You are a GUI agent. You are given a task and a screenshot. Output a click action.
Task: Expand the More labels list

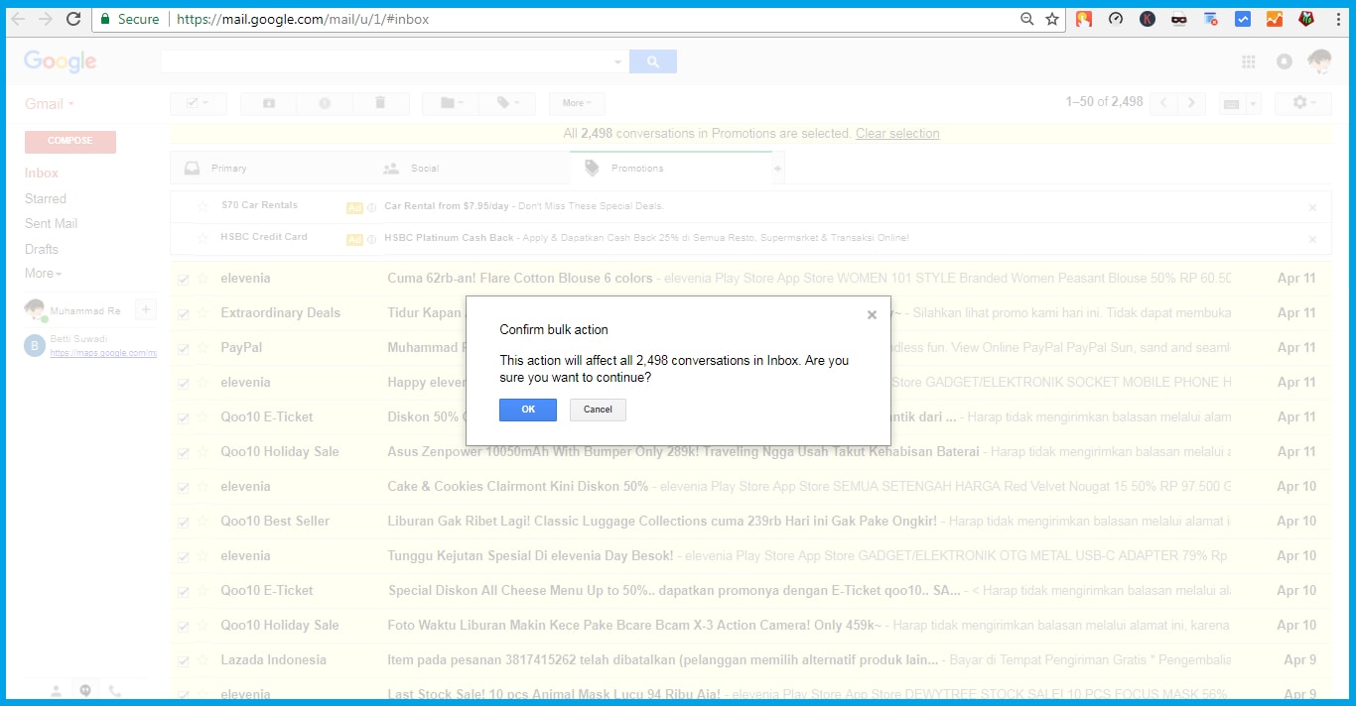[43, 274]
